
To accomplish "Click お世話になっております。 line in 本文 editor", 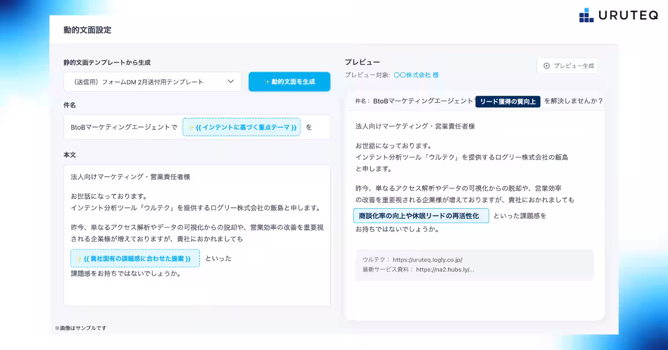I will coord(109,196).
